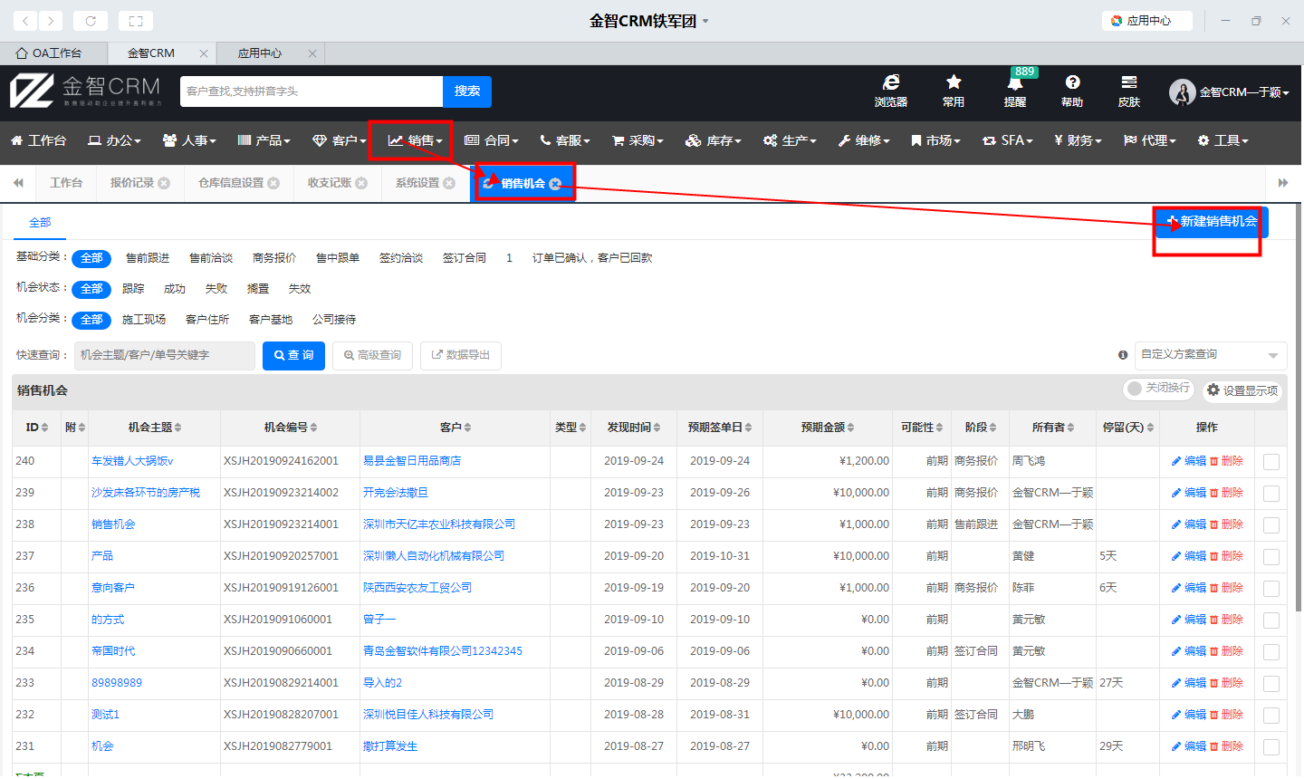Sort by 预期金额 column arrows
The height and width of the screenshot is (779, 1304).
click(850, 428)
